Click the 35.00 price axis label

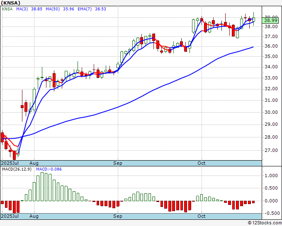pyautogui.click(x=271, y=56)
